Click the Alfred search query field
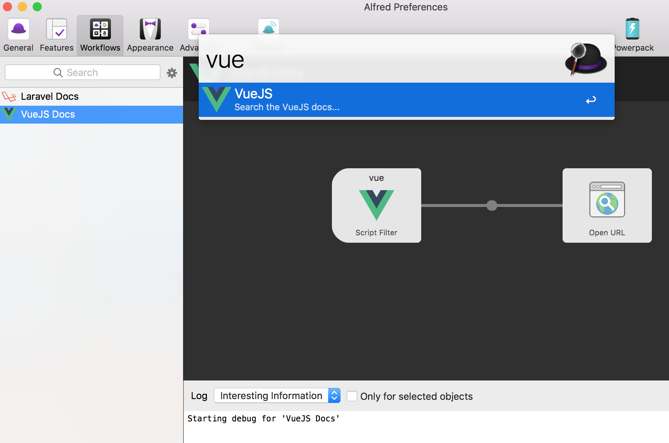The height and width of the screenshot is (443, 669). (380, 60)
